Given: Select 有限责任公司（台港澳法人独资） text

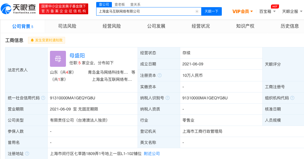Looking at the screenshot, I should 79,120.
